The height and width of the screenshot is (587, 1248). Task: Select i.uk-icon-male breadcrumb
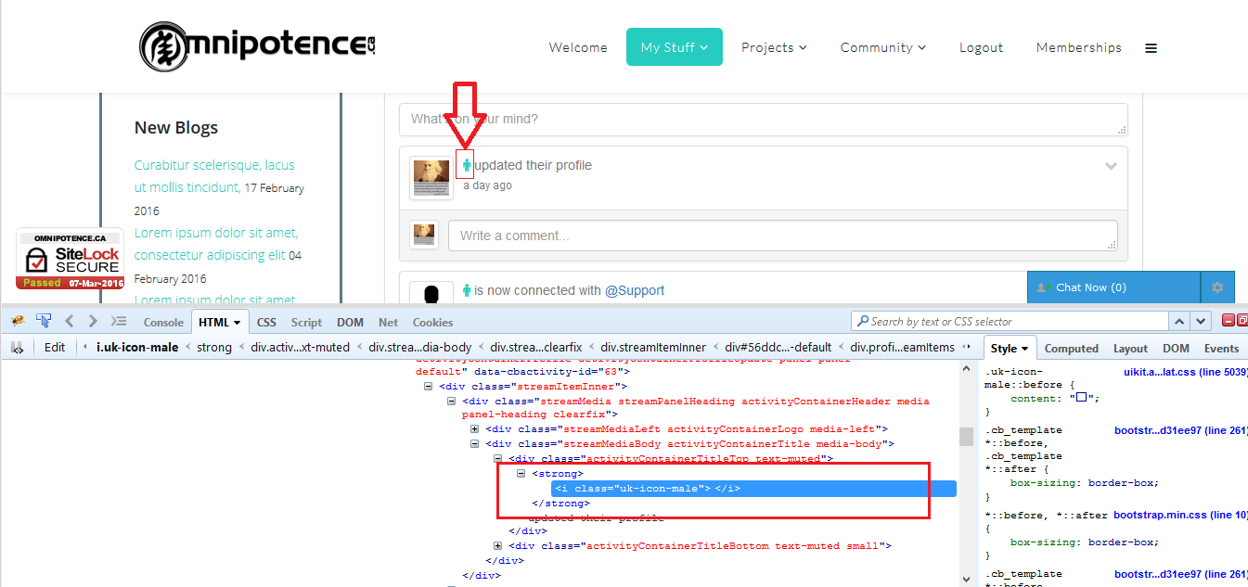pos(137,348)
